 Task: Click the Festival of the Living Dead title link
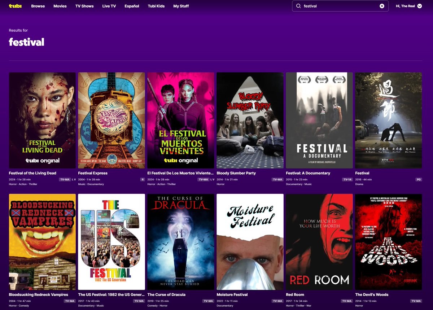(32, 173)
